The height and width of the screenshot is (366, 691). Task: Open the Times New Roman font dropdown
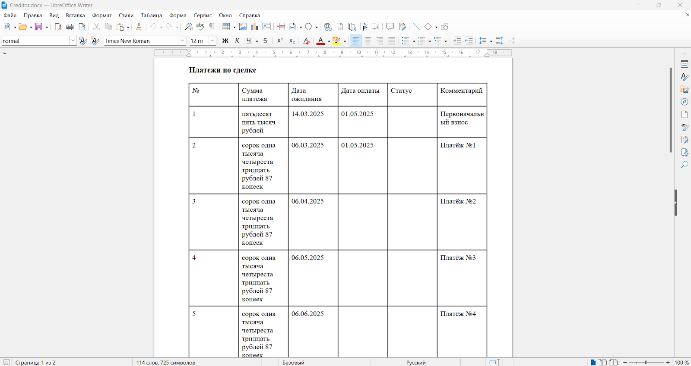click(182, 41)
